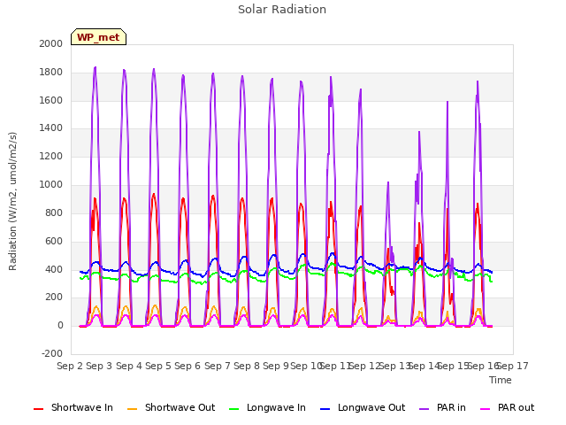Image resolution: width=566 pixels, height=425 pixels.
Task: Click the Solar Radiation chart title
Action: (x=282, y=10)
